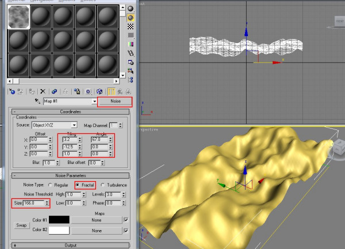Click the Swap colors button
Image resolution: width=345 pixels, height=249 pixels.
(22, 225)
